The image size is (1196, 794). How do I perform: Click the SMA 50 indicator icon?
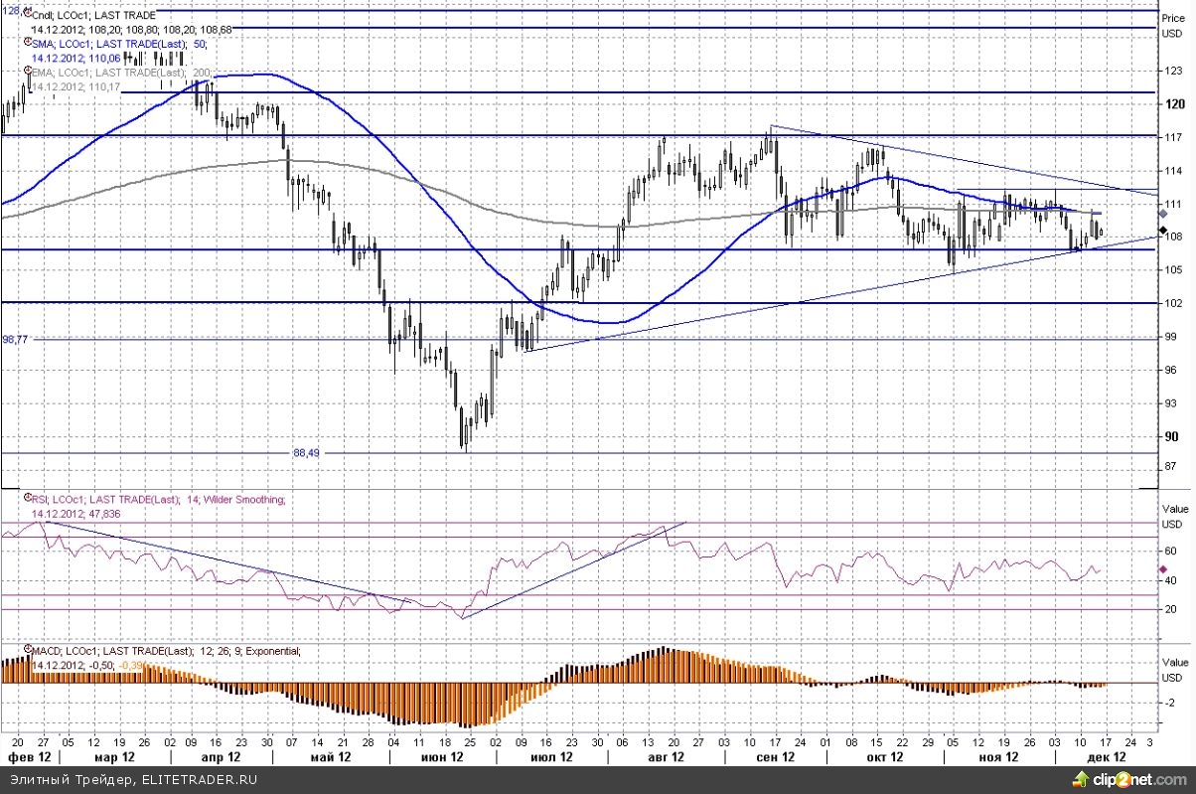pos(27,44)
